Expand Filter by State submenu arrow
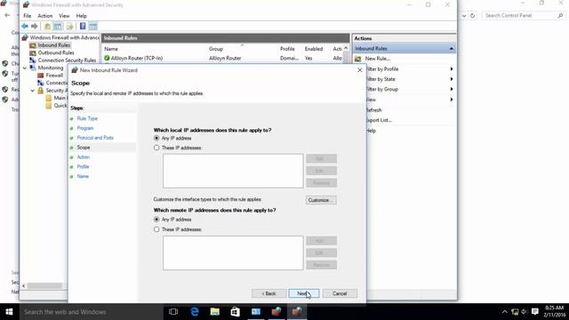The image size is (569, 320). pyautogui.click(x=452, y=79)
